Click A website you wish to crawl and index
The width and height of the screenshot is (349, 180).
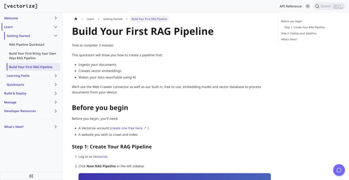click(108, 135)
